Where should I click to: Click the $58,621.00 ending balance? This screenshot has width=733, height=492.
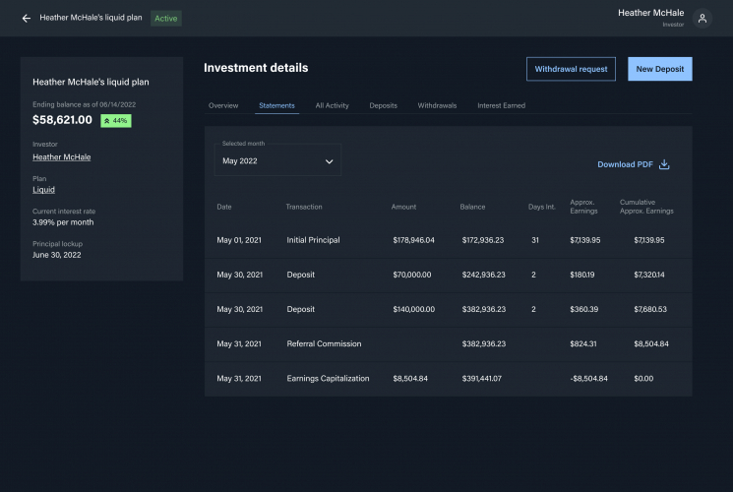[62, 120]
